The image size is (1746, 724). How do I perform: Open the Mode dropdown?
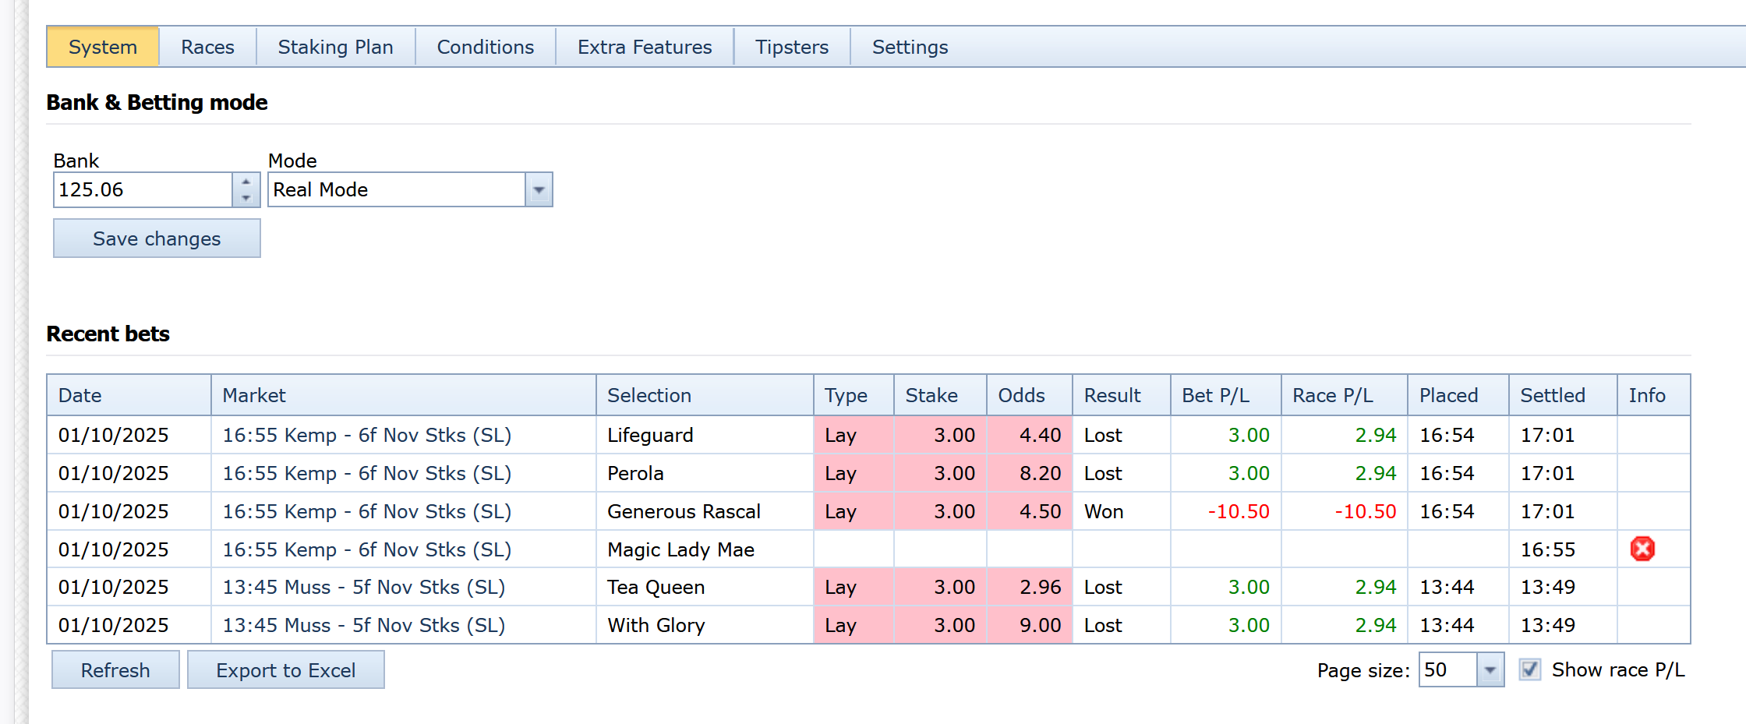pyautogui.click(x=539, y=190)
